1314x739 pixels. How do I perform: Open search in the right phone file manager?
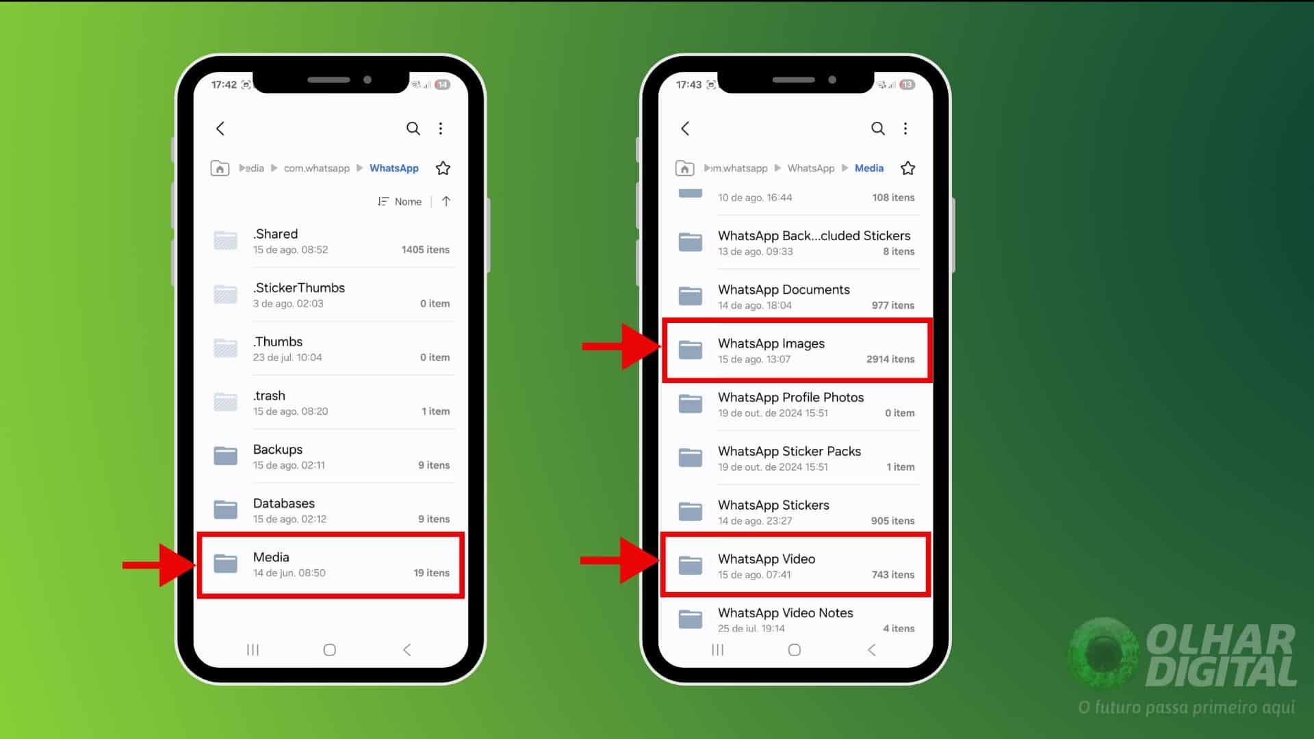coord(877,128)
